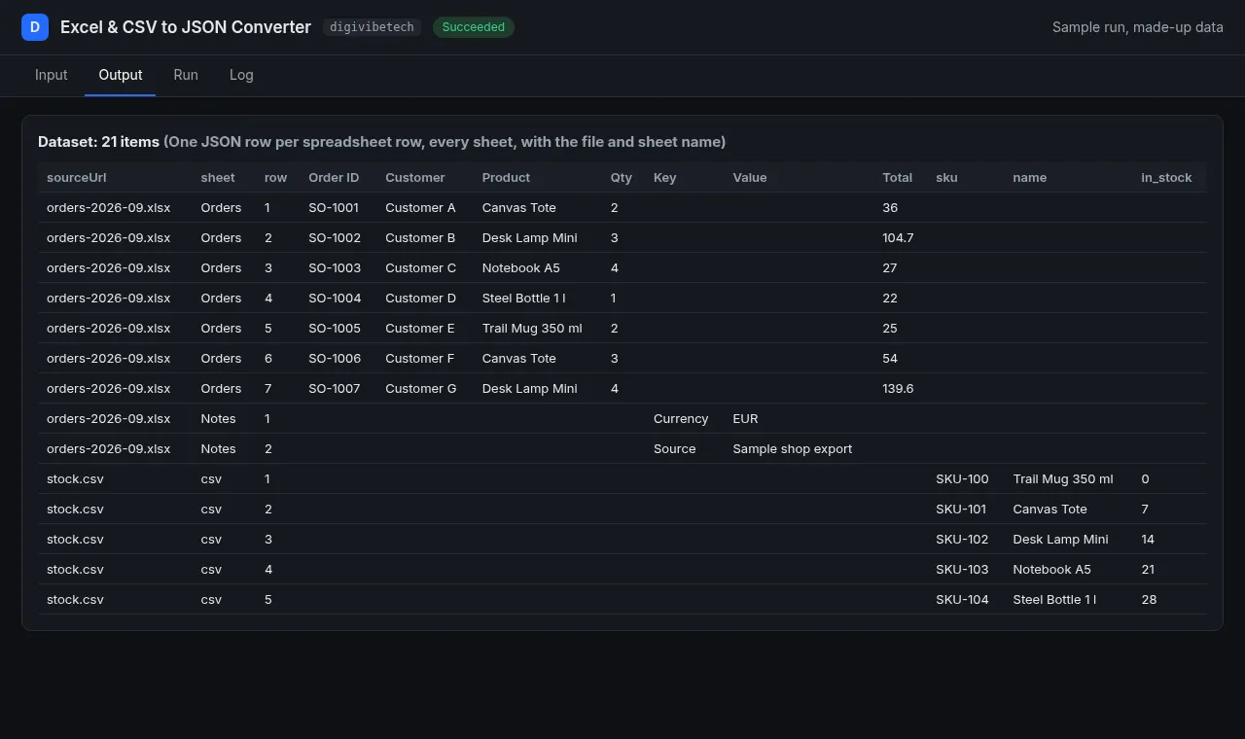Click the SKU-100 cell

962,478
